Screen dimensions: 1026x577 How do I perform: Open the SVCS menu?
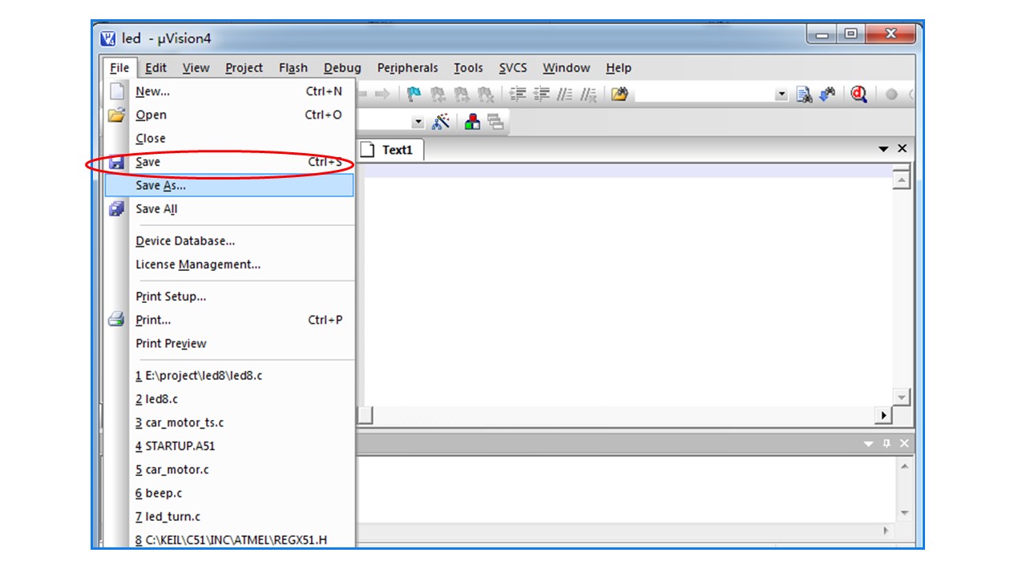513,68
